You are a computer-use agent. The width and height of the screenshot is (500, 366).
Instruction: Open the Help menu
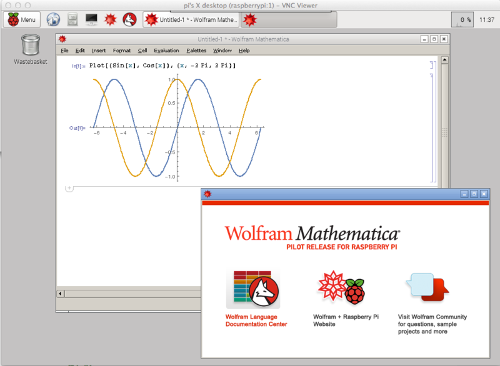[244, 51]
